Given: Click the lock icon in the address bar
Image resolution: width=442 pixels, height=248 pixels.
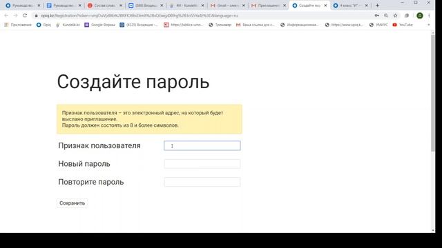Looking at the screenshot, I should (36, 16).
